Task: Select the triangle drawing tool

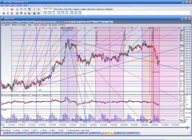Action: pos(76,13)
